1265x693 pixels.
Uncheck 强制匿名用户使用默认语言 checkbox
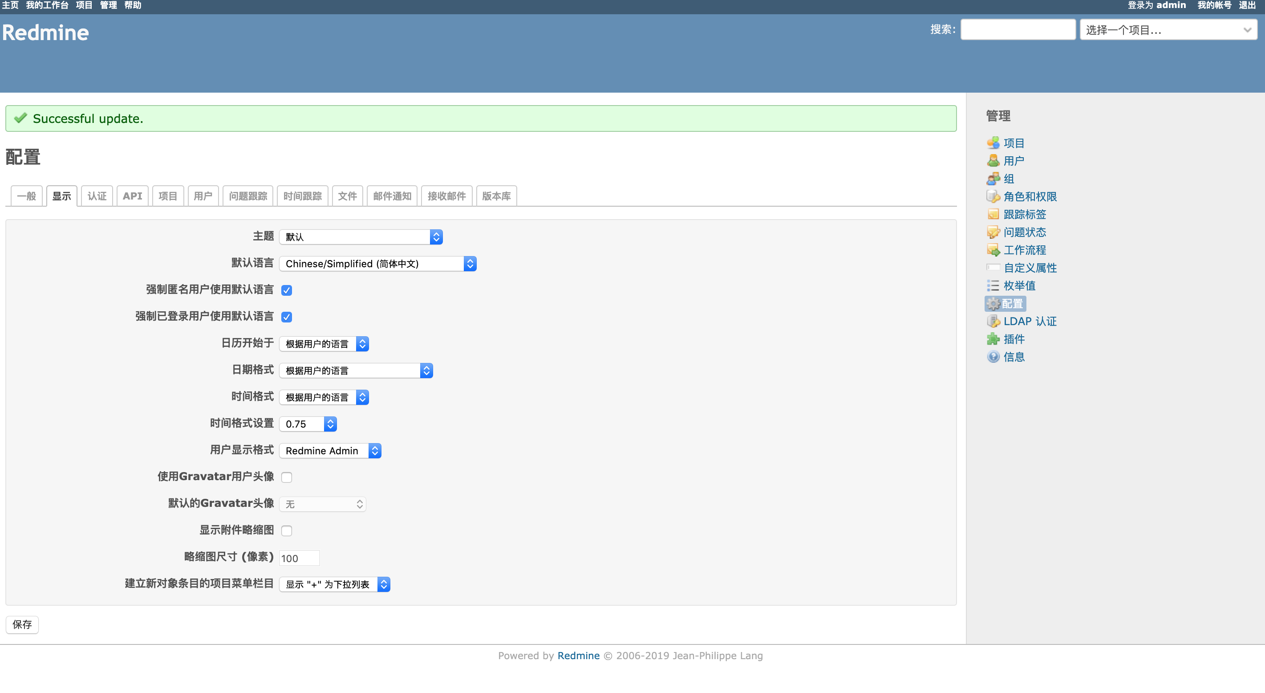[x=287, y=290]
